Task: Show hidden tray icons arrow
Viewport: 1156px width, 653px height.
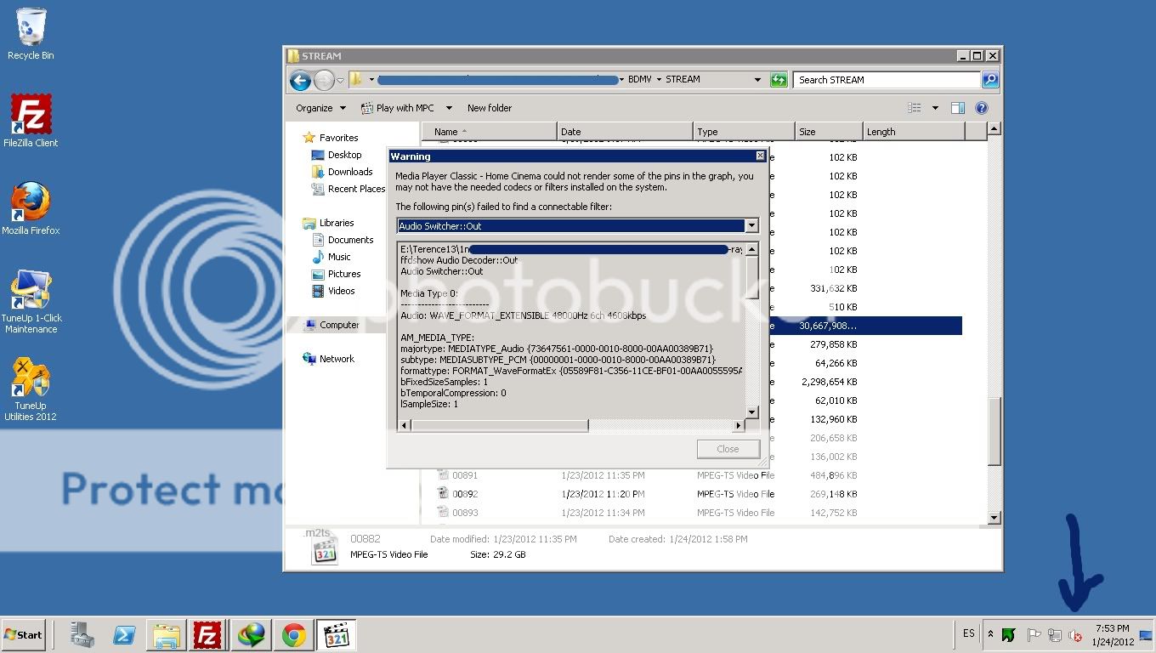Action: coord(990,634)
